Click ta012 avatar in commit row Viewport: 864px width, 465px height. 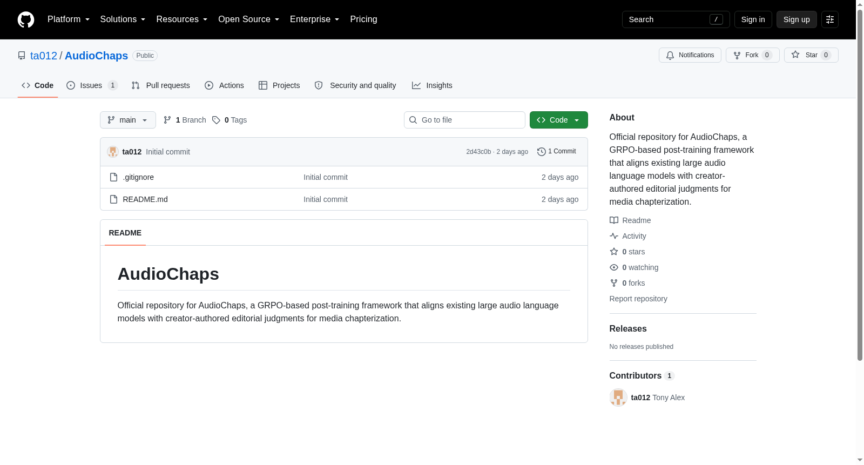point(113,152)
